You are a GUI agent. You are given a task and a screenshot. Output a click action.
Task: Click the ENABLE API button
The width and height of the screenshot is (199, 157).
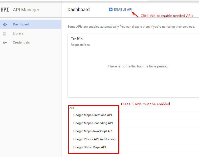click(121, 10)
